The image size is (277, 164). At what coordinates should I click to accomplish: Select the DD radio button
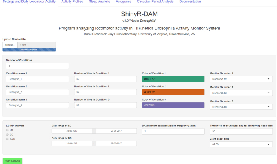point(7,135)
